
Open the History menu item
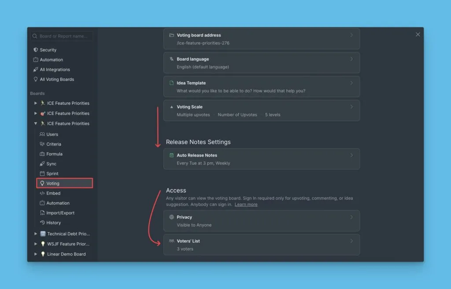coord(53,223)
